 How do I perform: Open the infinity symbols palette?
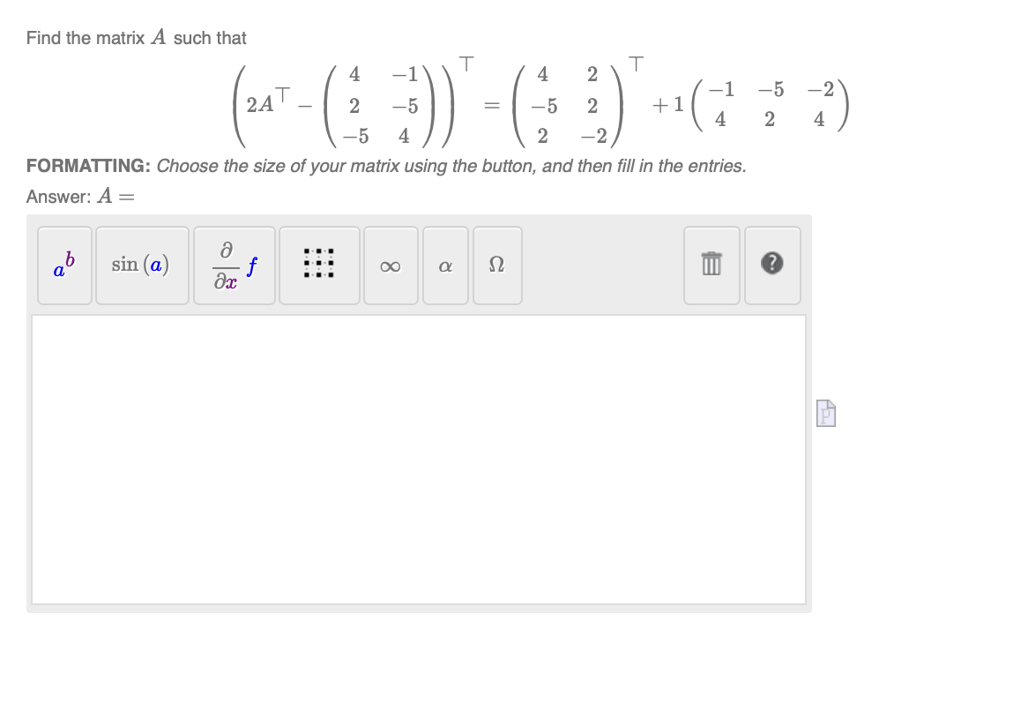pyautogui.click(x=391, y=266)
